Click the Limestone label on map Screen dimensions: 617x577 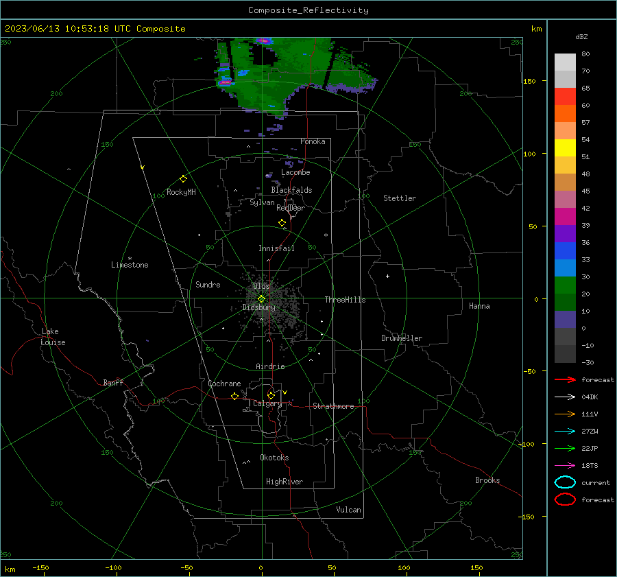coord(130,265)
